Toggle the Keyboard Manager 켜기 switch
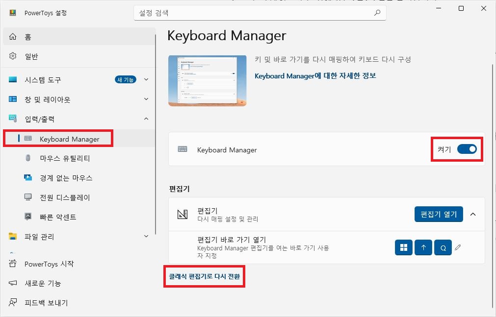Viewport: 496px width, 317px height. click(467, 149)
